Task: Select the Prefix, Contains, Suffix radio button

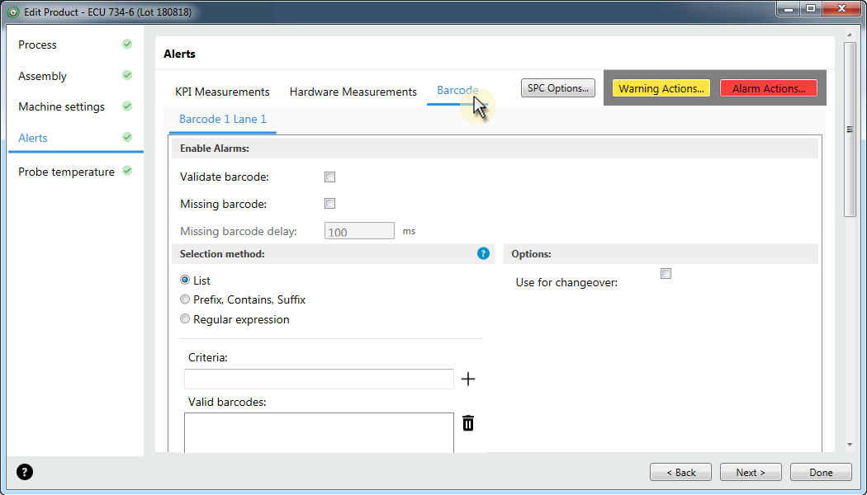Action: coord(185,299)
